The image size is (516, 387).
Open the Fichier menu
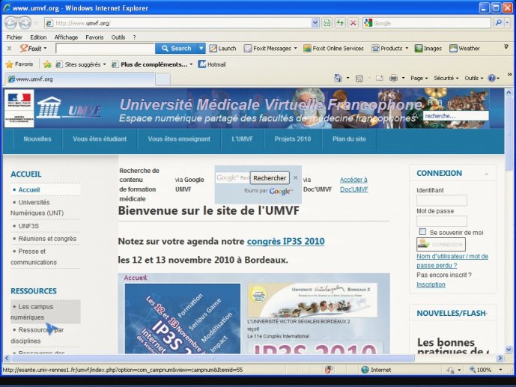point(14,37)
